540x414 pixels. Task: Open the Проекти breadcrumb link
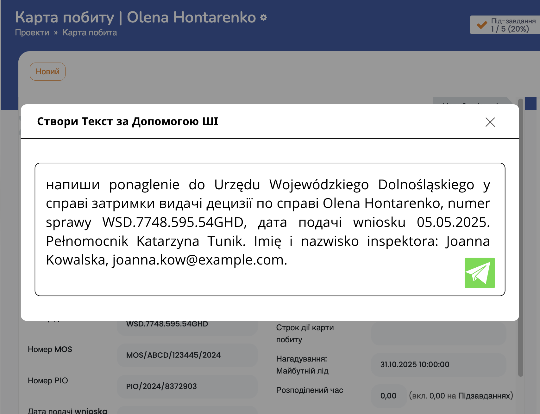(32, 33)
